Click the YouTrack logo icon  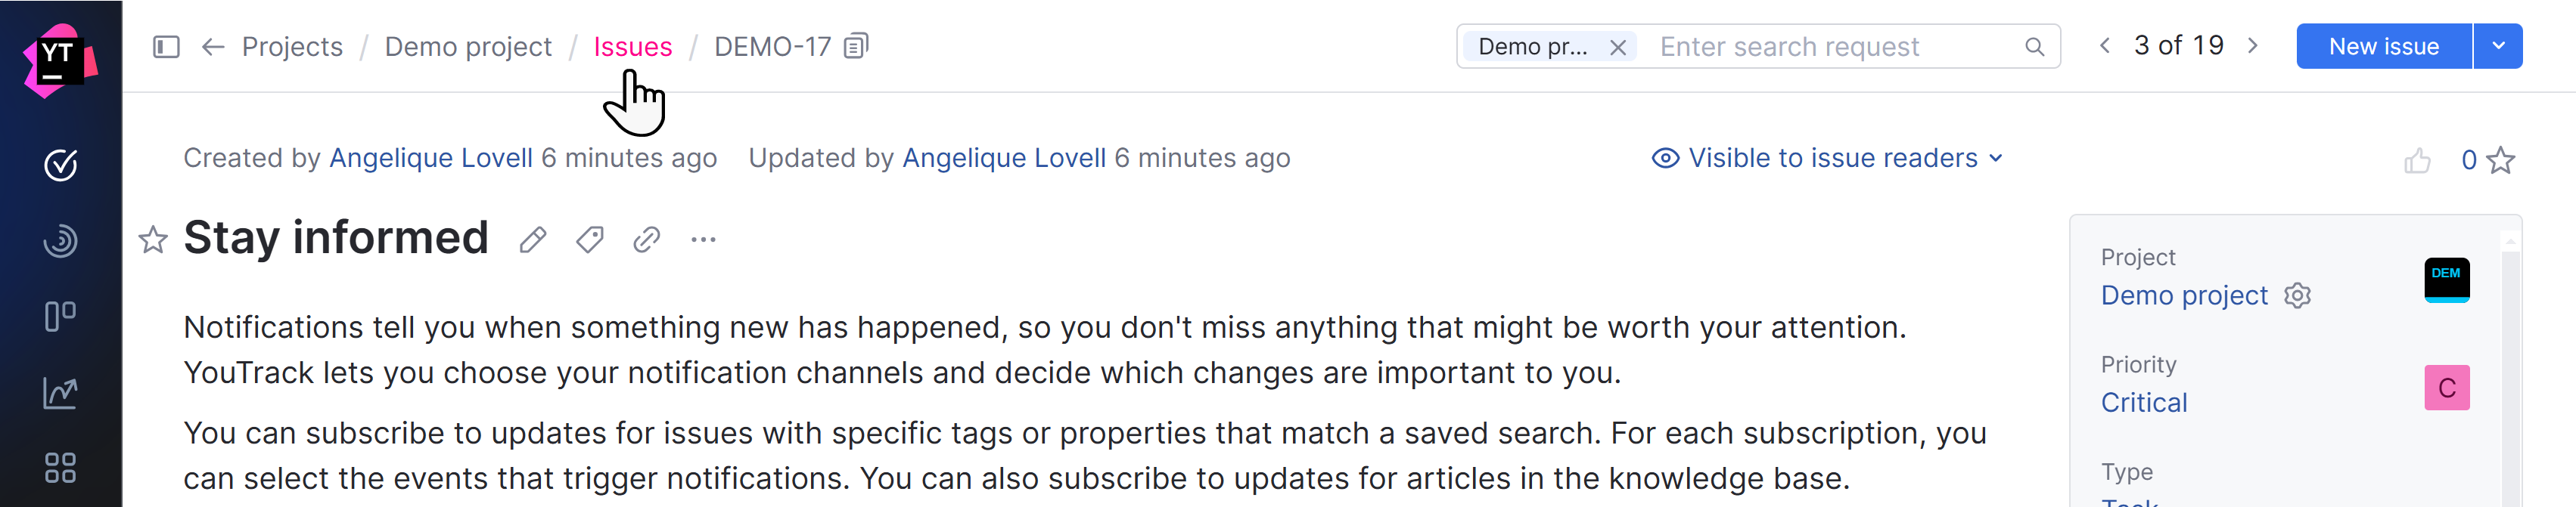[x=59, y=60]
